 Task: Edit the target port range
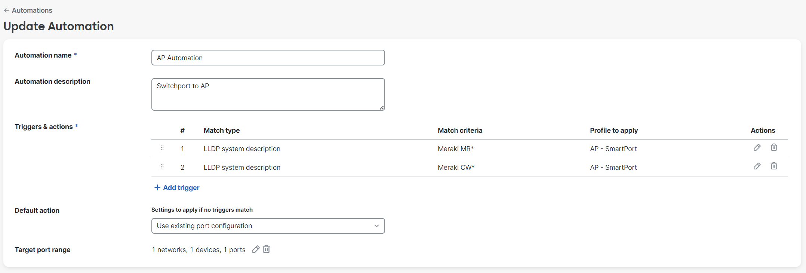256,249
